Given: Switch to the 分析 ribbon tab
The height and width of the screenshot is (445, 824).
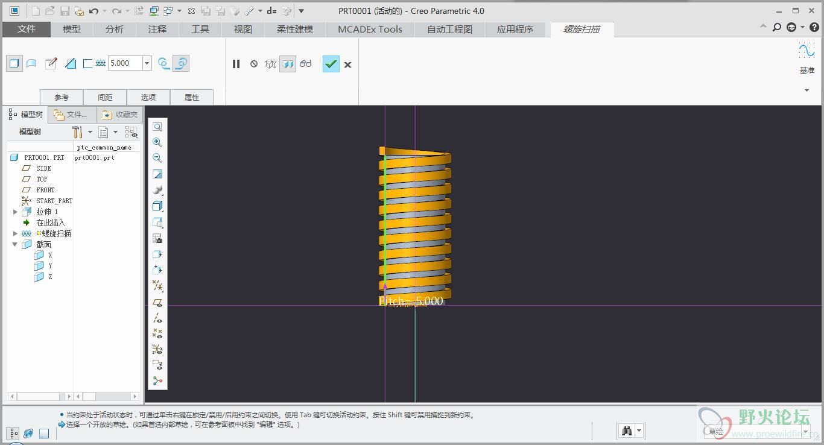Looking at the screenshot, I should [x=115, y=29].
